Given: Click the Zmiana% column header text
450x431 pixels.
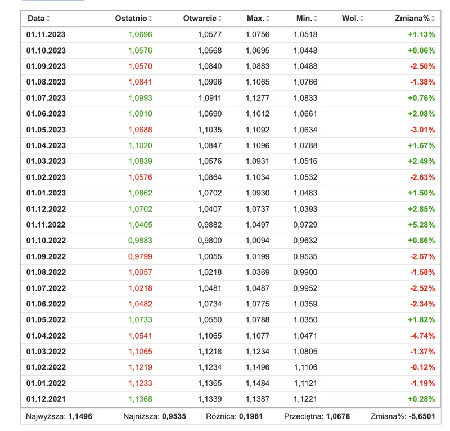Looking at the screenshot, I should click(x=412, y=19).
